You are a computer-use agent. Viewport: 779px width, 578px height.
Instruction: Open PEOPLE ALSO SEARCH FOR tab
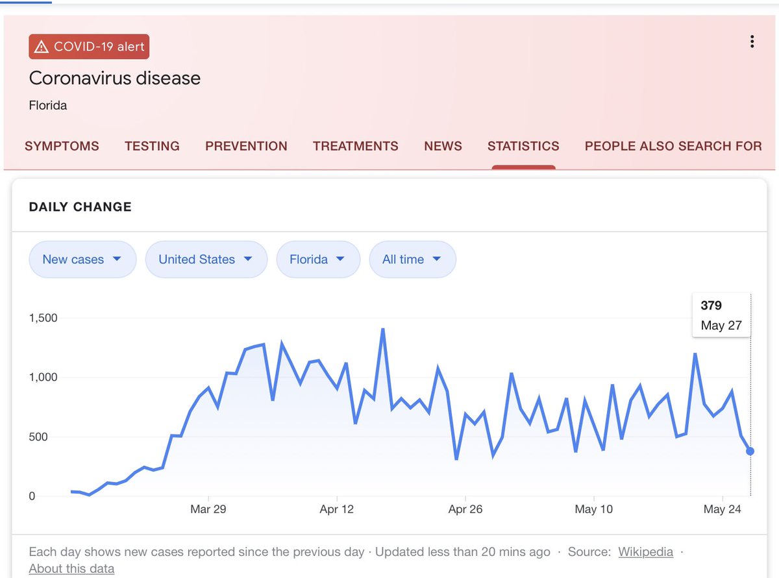[x=673, y=146]
